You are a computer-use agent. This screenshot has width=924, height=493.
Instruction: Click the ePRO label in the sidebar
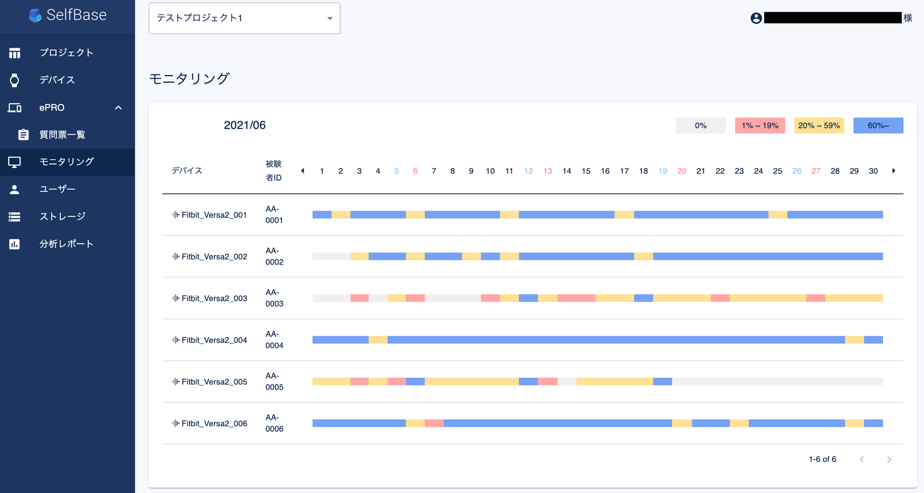(x=52, y=108)
